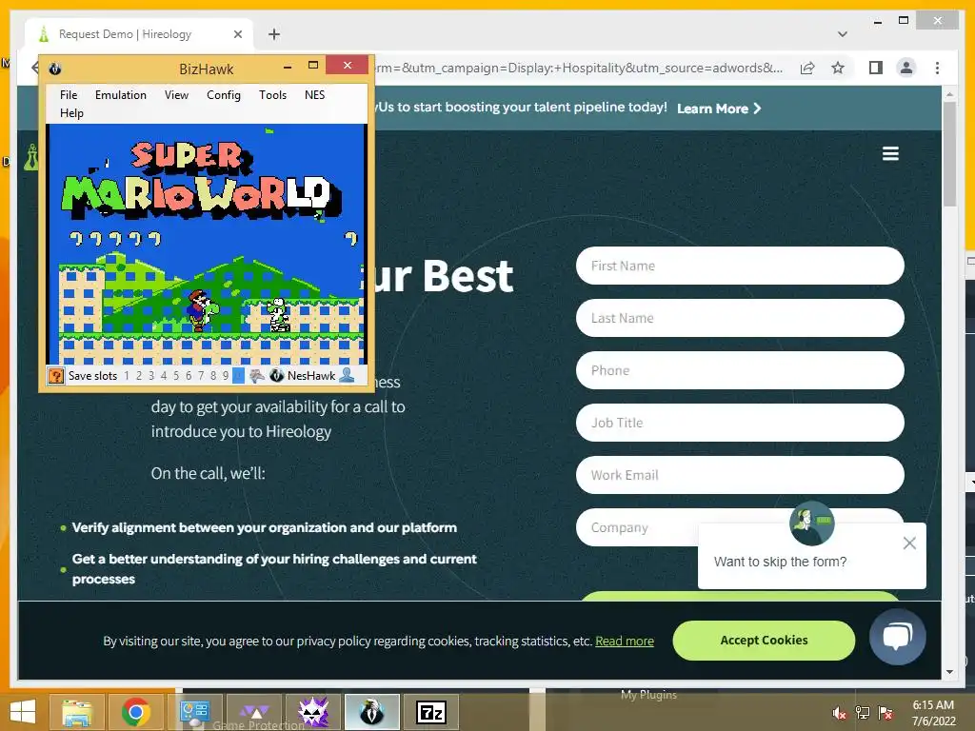Bookmark this page with the star icon
The image size is (975, 731).
pos(838,68)
